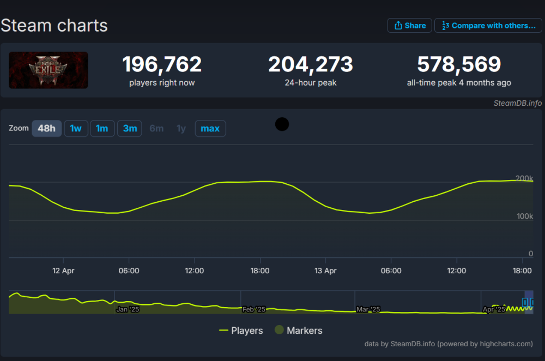Click the Steam charts heading
Image resolution: width=545 pixels, height=361 pixels.
[x=54, y=26]
